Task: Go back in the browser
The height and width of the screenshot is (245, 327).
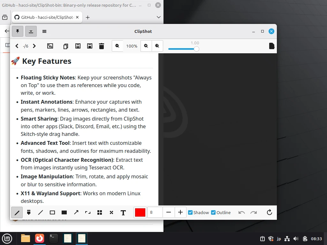Action: tap(7, 31)
